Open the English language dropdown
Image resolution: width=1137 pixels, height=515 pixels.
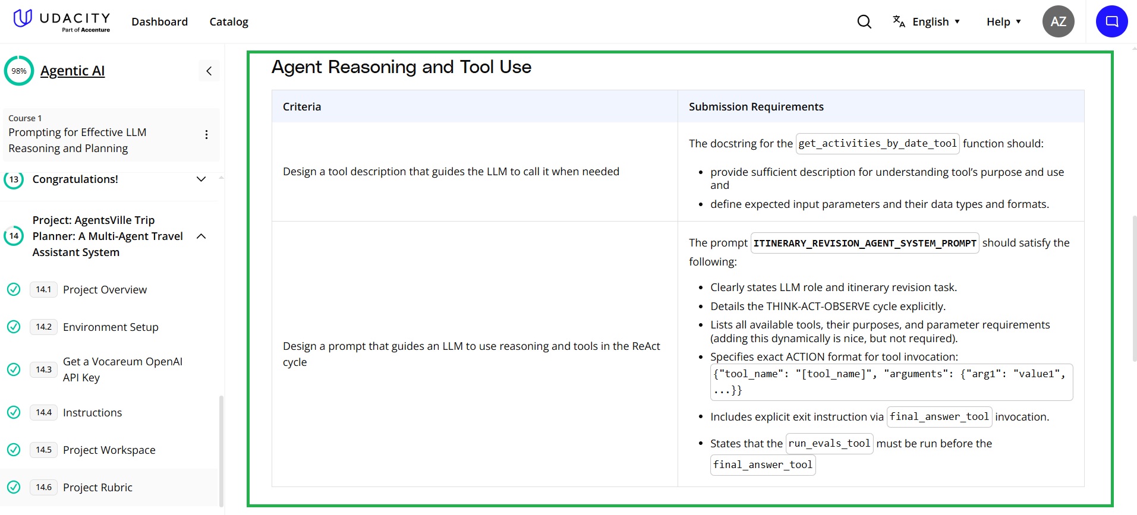tap(936, 22)
